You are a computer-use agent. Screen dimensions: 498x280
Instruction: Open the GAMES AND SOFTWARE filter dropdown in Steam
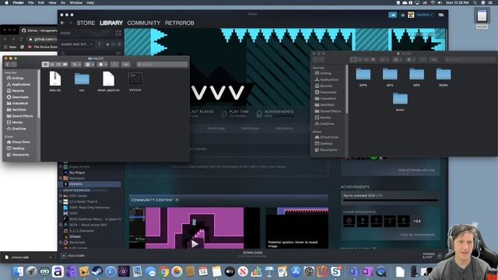click(76, 44)
